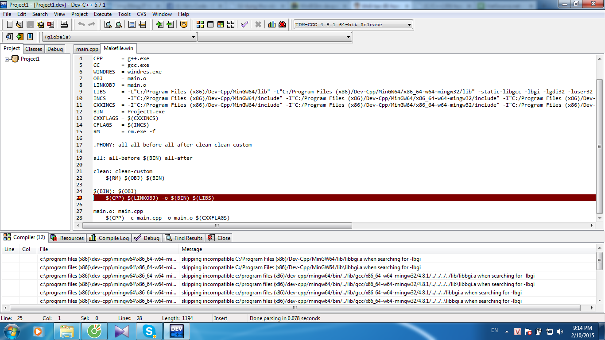Switch to the main.cpp editor tab
The height and width of the screenshot is (340, 605).
[87, 49]
